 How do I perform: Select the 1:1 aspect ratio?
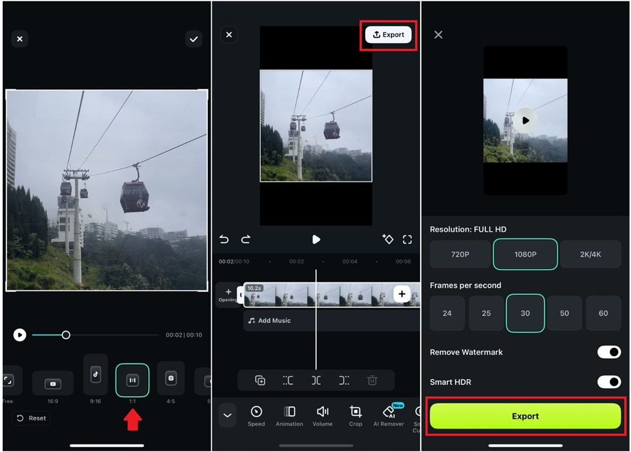click(132, 380)
